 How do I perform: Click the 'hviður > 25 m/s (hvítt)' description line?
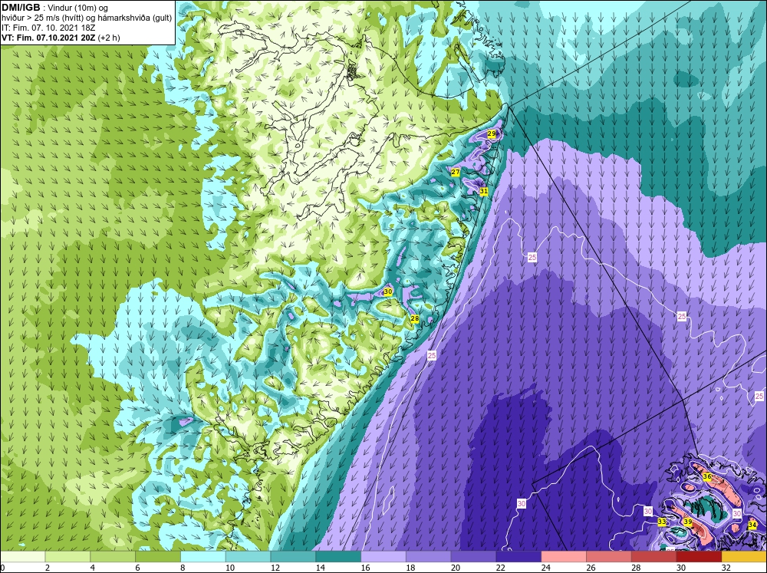click(41, 18)
